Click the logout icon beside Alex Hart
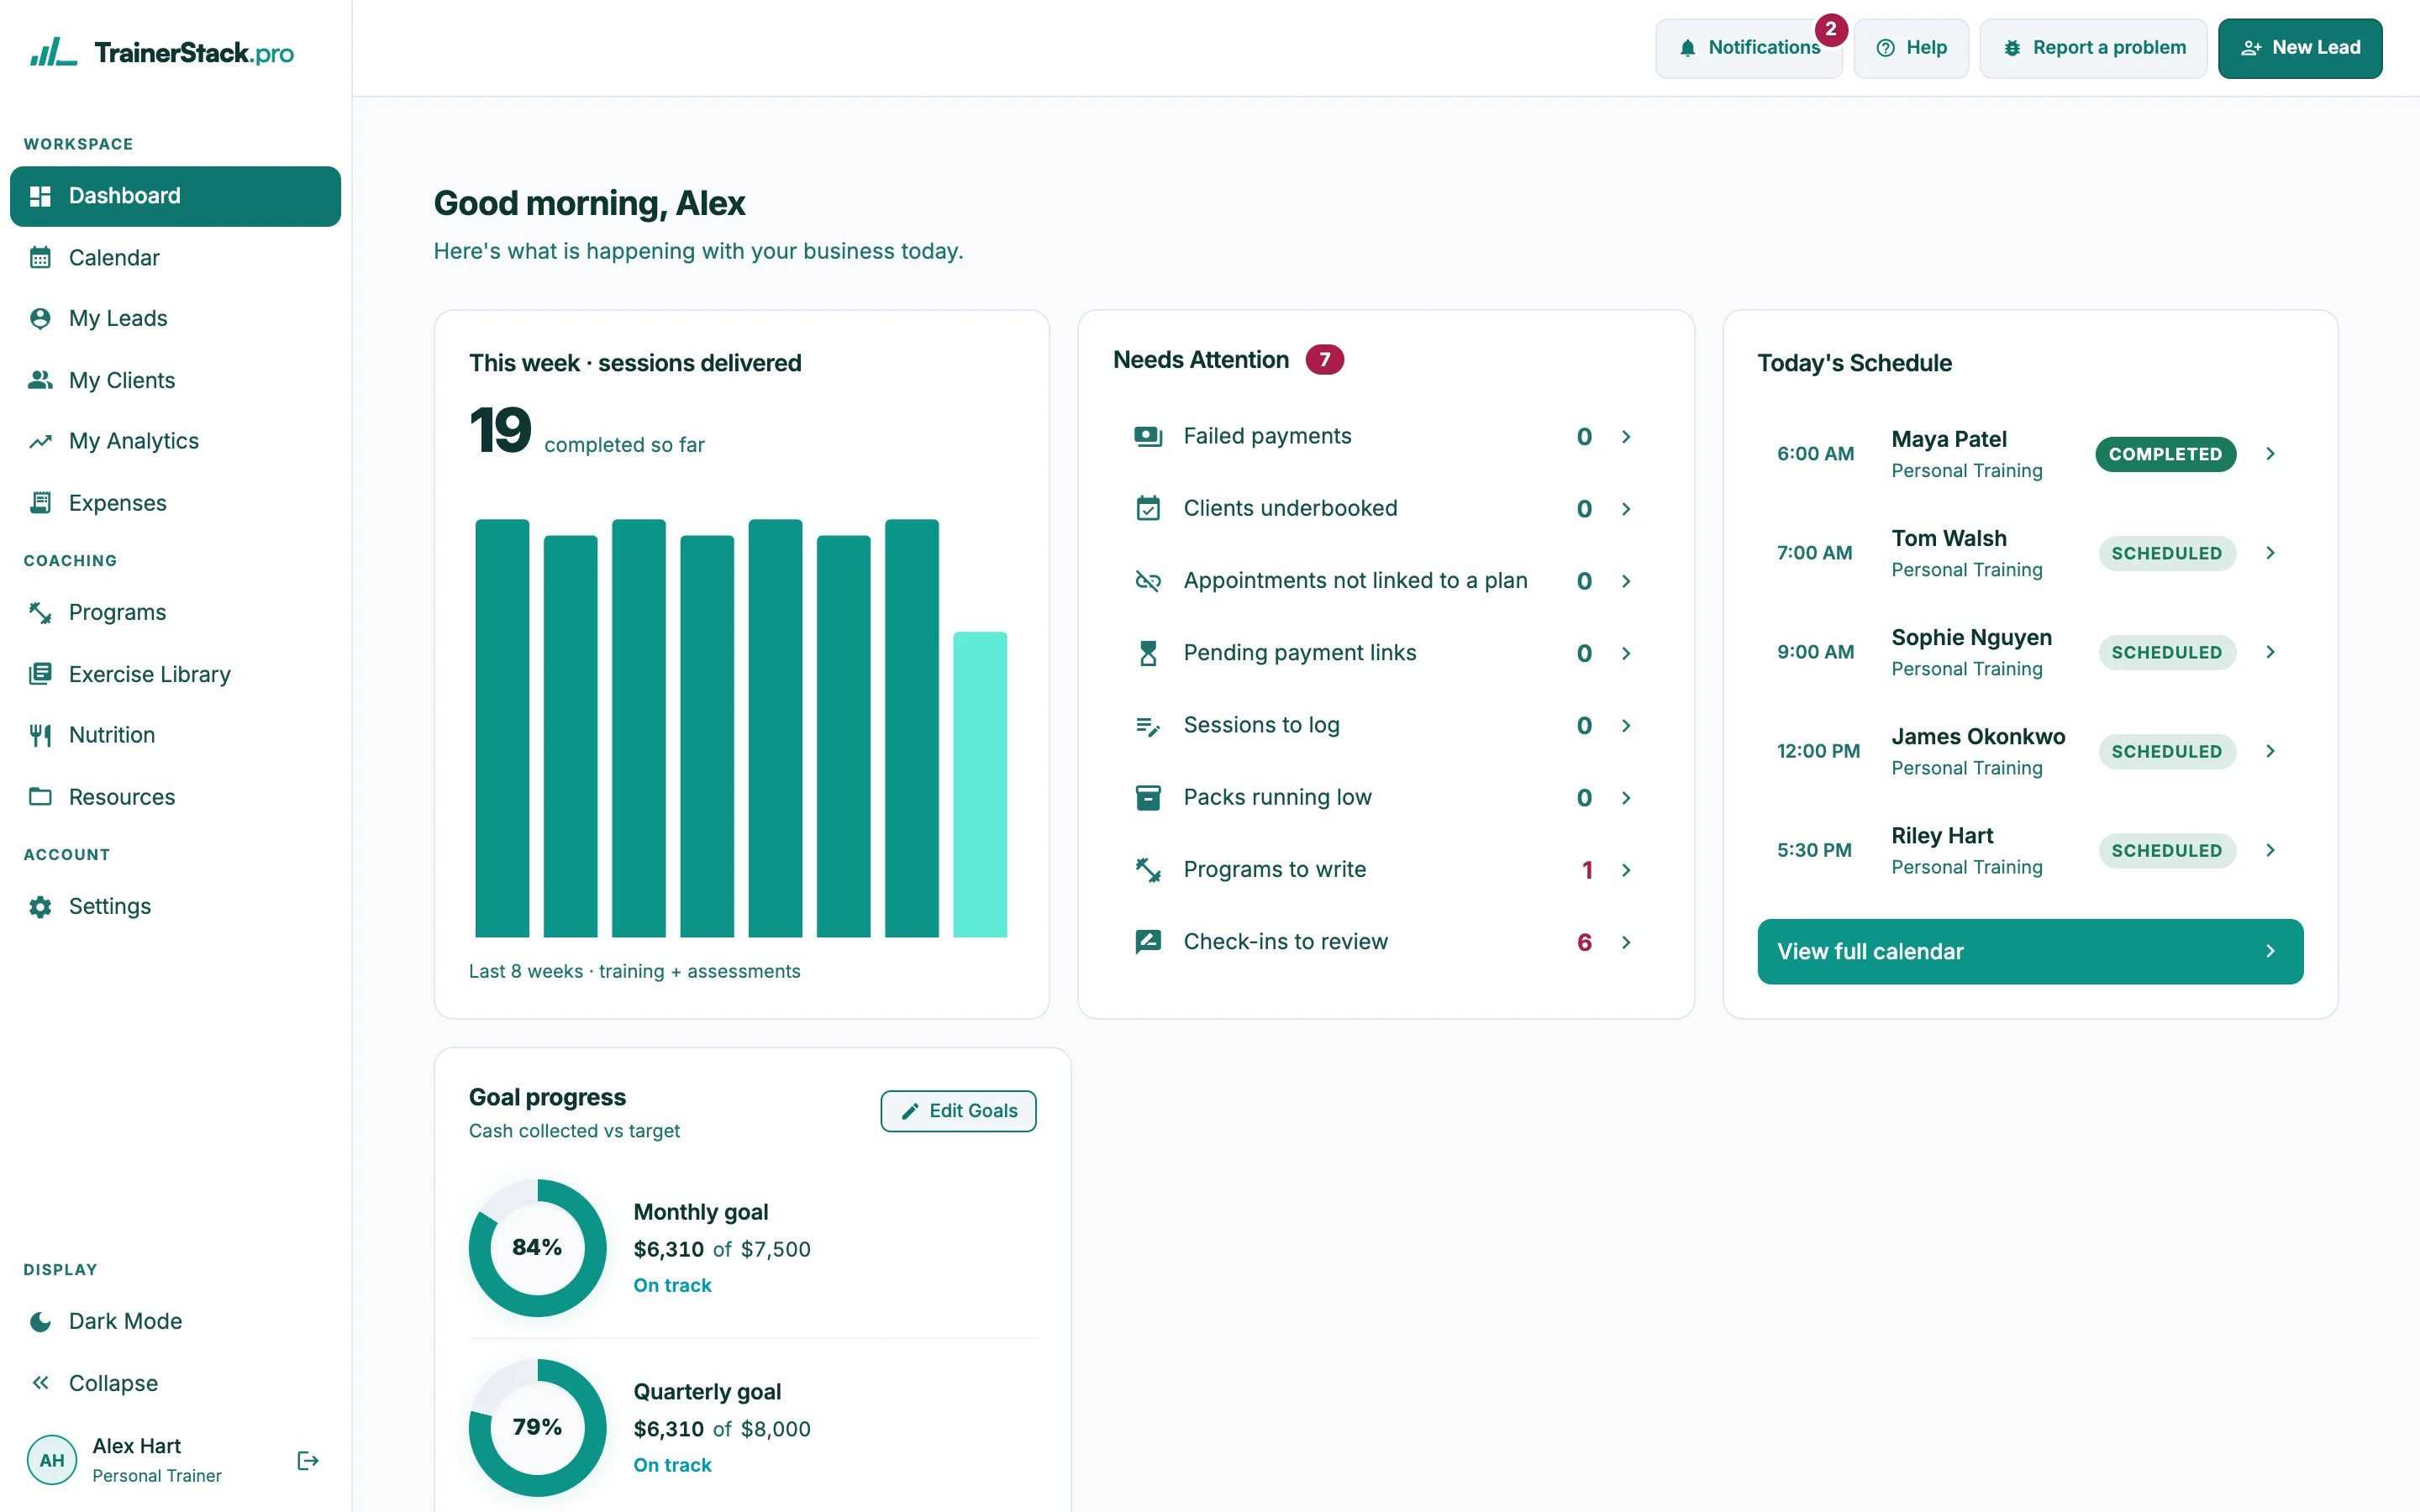 pos(308,1461)
